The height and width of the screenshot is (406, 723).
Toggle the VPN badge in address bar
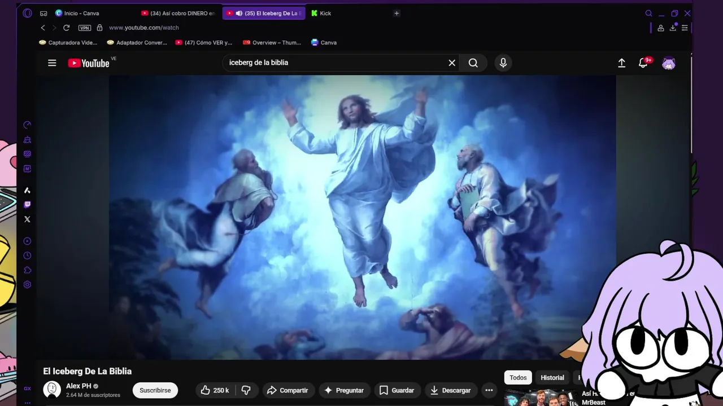coord(85,28)
